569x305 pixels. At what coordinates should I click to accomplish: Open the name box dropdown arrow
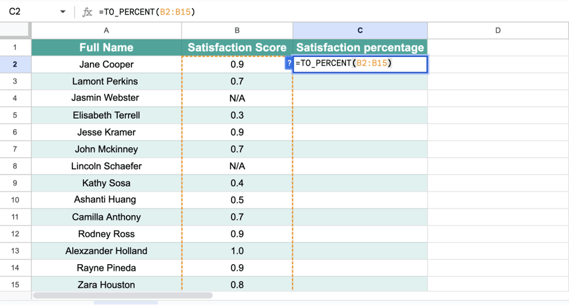(63, 12)
